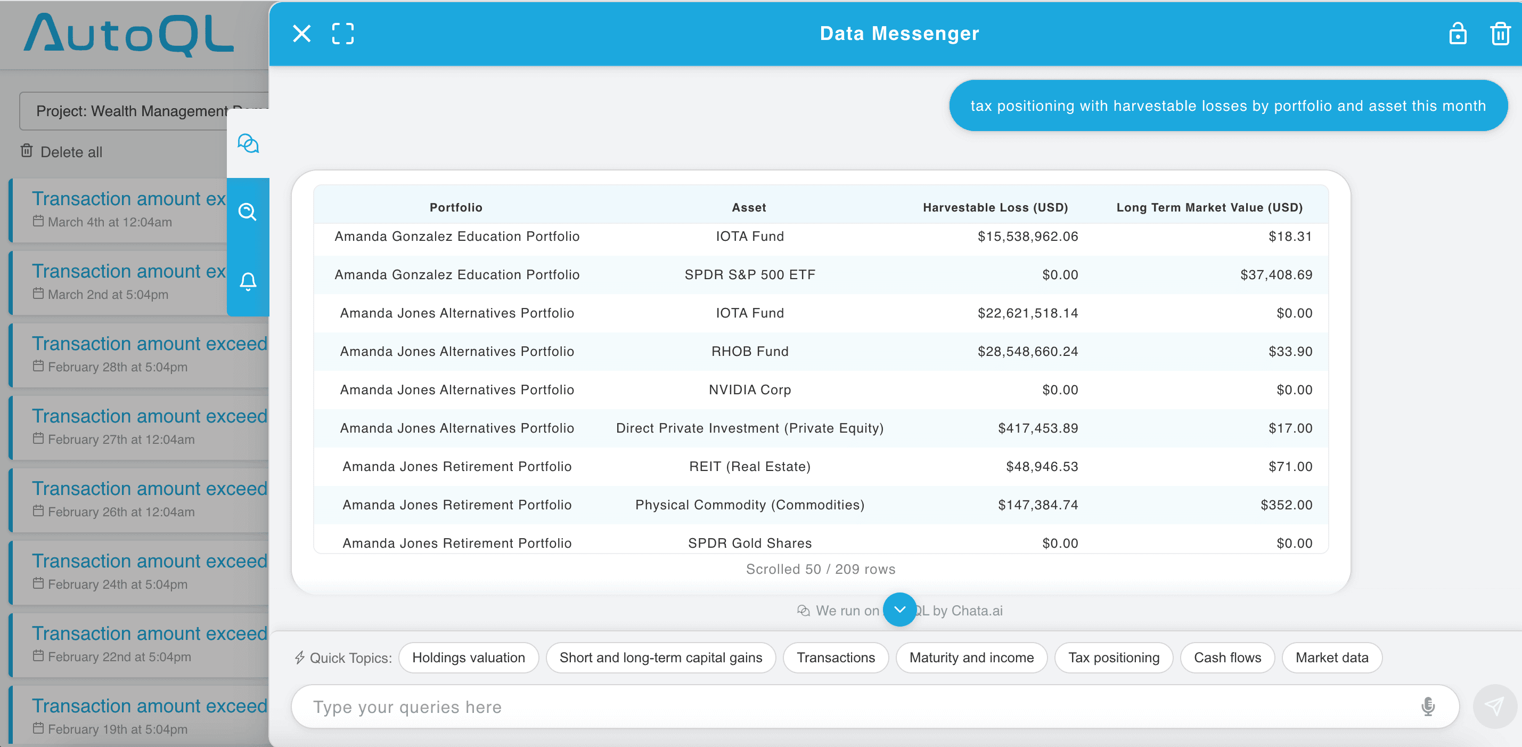Expand Data Messenger to fullscreen
1522x747 pixels.
[x=342, y=34]
